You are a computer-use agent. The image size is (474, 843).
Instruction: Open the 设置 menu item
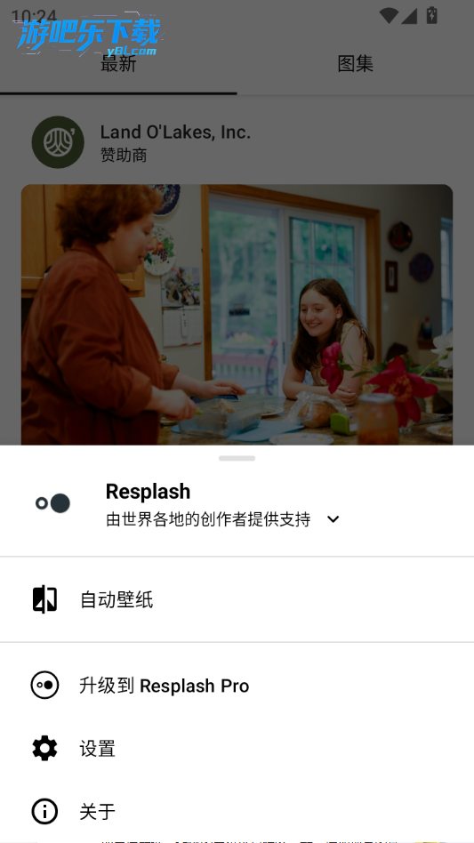[237, 749]
